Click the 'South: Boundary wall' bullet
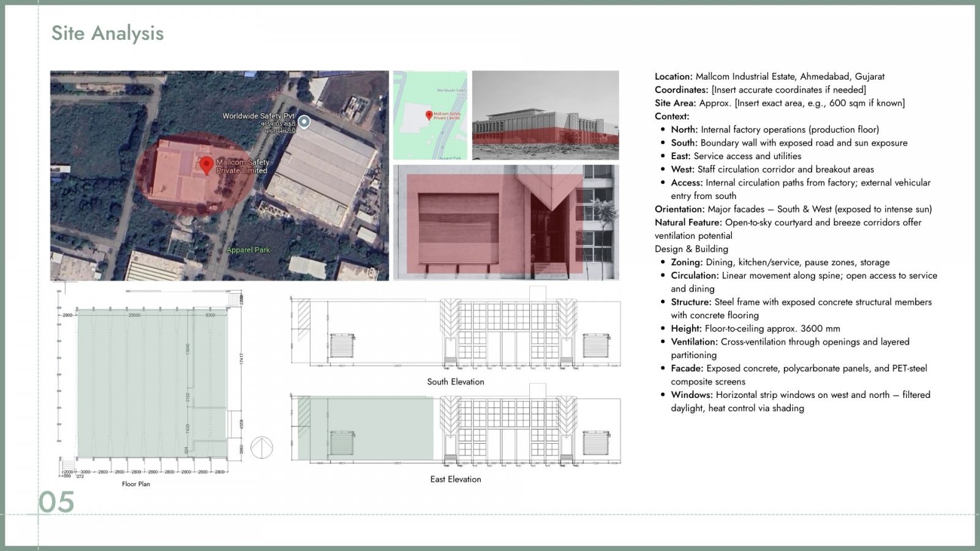Screen dimensions: 980x551 pos(789,143)
